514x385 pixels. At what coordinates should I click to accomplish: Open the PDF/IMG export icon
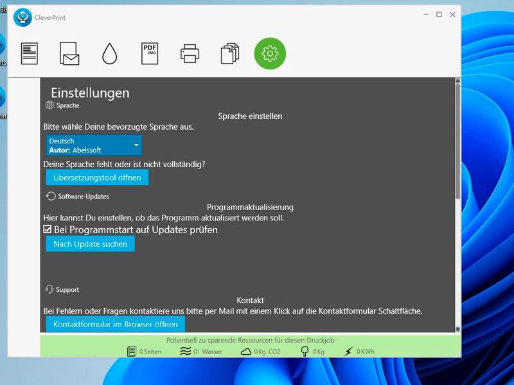pos(150,53)
